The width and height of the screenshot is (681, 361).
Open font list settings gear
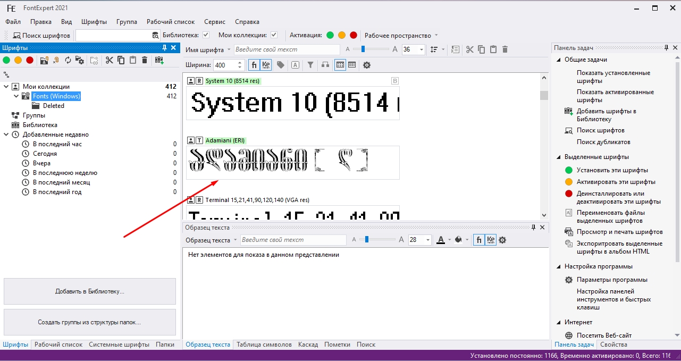[366, 65]
